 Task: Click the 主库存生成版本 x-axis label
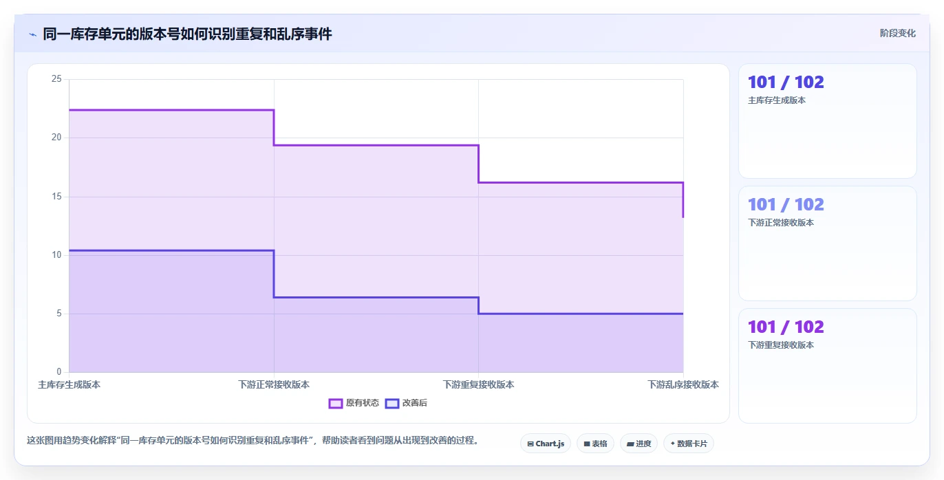[x=69, y=384]
